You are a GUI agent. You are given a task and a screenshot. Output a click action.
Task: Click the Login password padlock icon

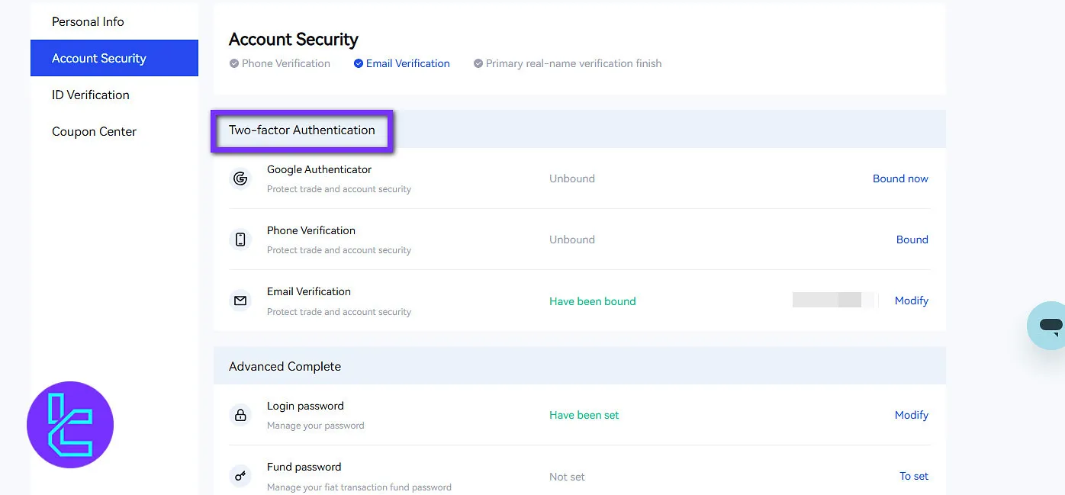[240, 414]
